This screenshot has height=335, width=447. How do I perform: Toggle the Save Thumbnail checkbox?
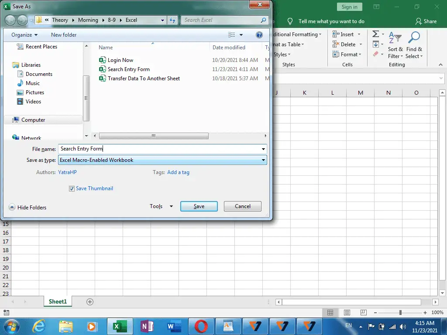click(x=72, y=188)
